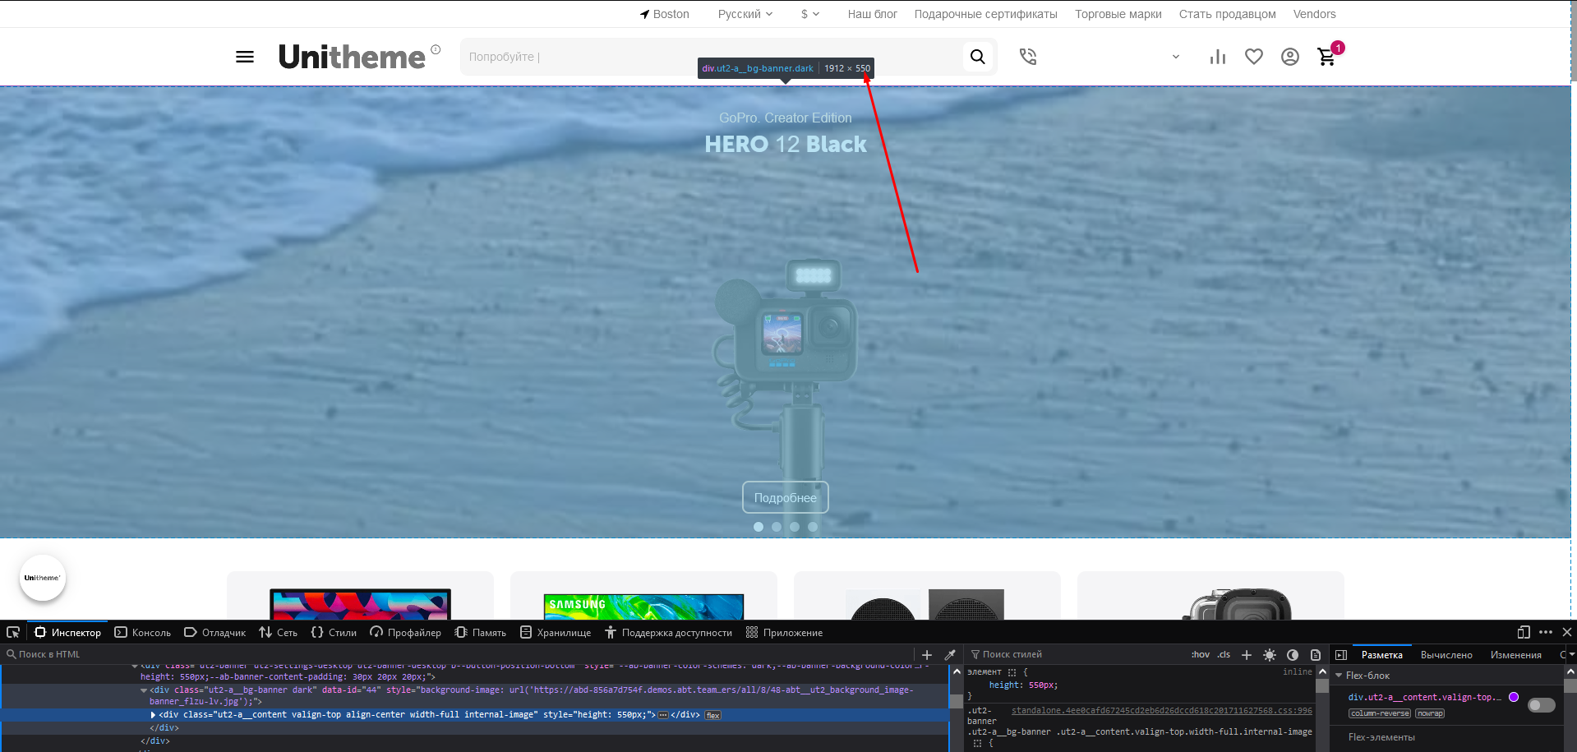Open the user account icon
Viewport: 1577px width, 752px height.
pos(1290,57)
